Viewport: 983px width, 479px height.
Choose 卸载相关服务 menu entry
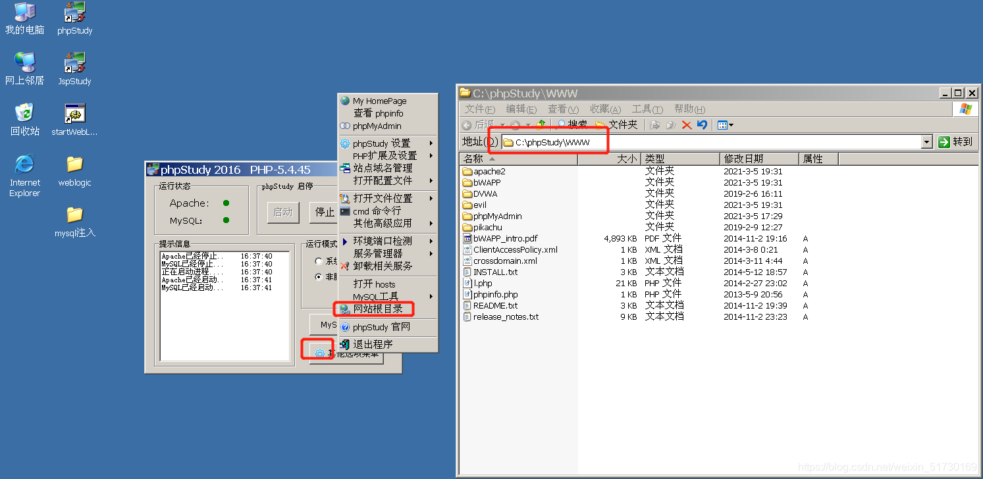click(387, 266)
